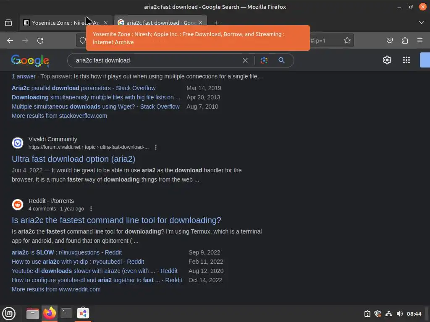Screen dimensions: 430x322
Task: Click Google account button at top right
Action: coord(425,60)
